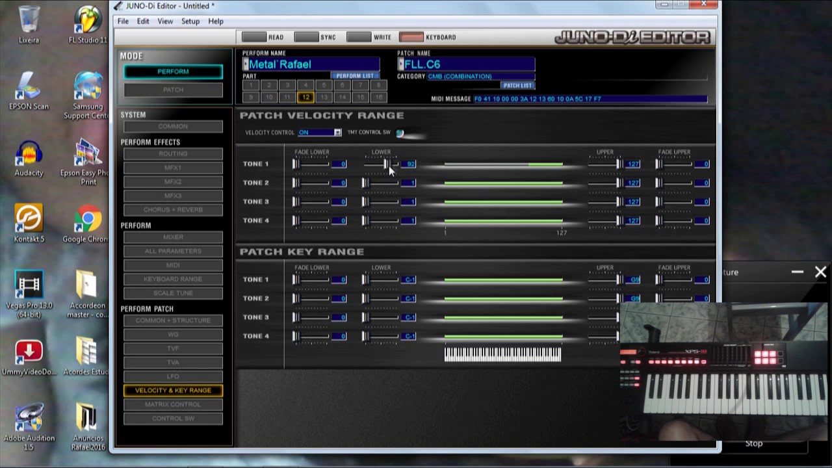
Task: Select part 1 button
Action: pos(250,85)
